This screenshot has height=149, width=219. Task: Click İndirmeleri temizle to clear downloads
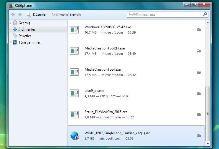click(x=67, y=14)
